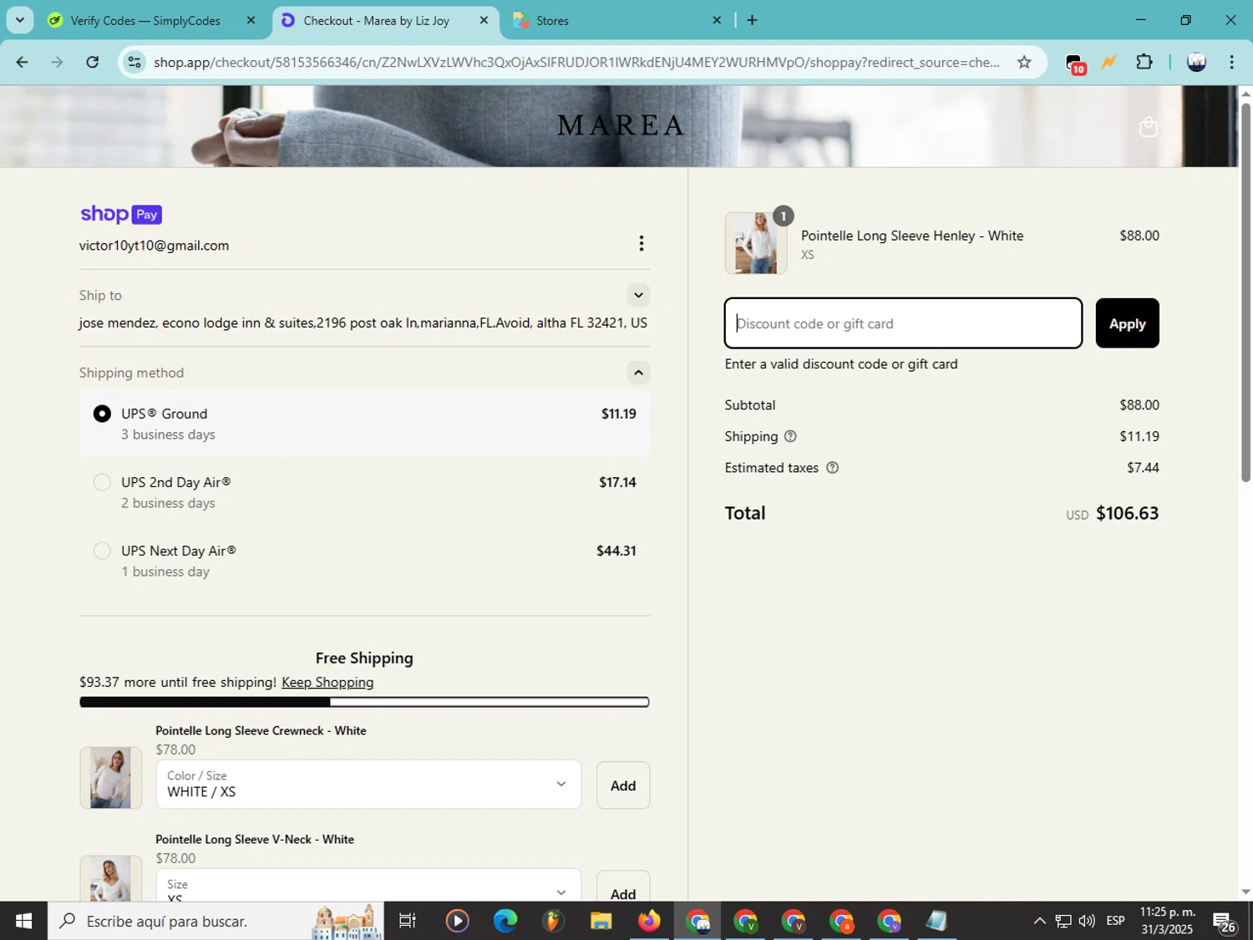The width and height of the screenshot is (1253, 940).
Task: Open the cart bag icon in header
Action: 1149,126
